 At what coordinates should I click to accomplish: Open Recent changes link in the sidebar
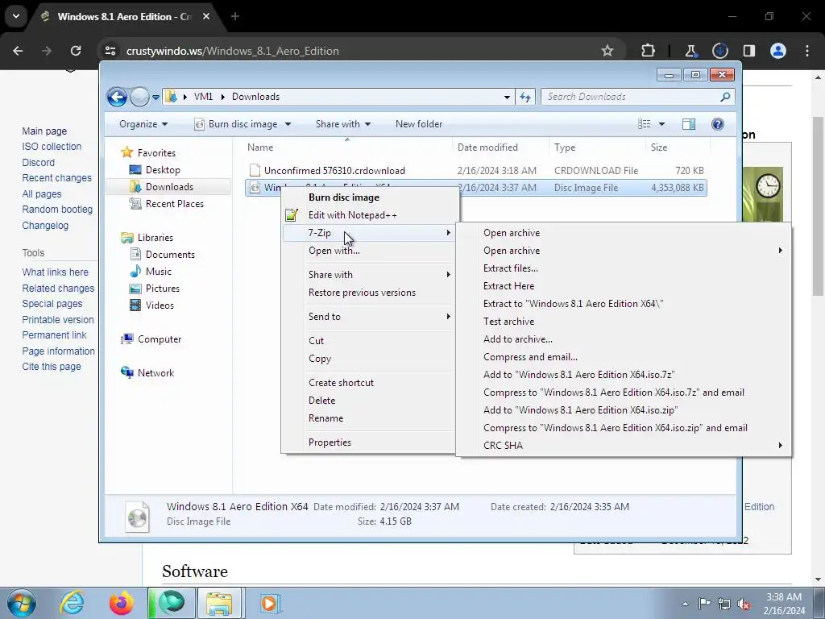(57, 178)
